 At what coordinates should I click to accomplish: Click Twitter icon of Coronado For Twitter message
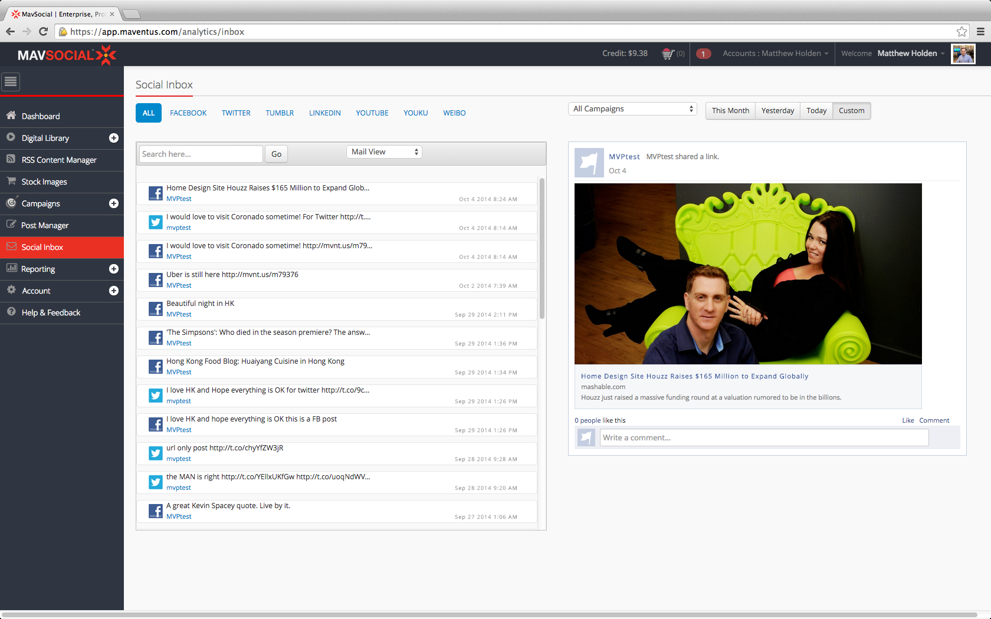[156, 222]
